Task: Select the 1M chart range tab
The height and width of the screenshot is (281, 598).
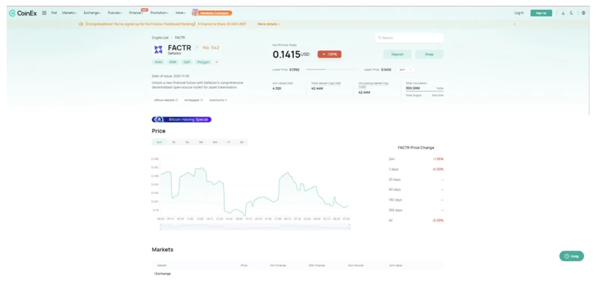Action: pyautogui.click(x=187, y=142)
